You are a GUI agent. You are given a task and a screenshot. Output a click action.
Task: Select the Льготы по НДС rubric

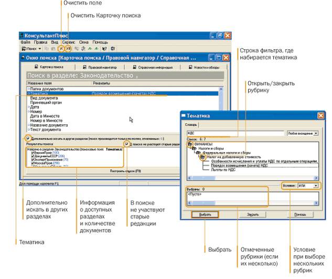click(223, 170)
